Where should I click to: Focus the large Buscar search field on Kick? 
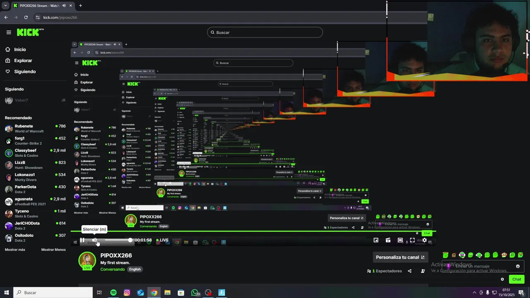click(x=265, y=32)
